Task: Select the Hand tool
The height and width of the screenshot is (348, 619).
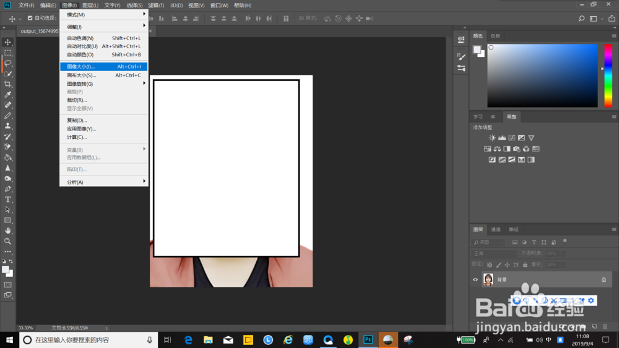Action: coord(8,231)
